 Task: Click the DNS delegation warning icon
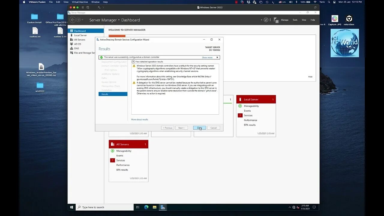(134, 82)
